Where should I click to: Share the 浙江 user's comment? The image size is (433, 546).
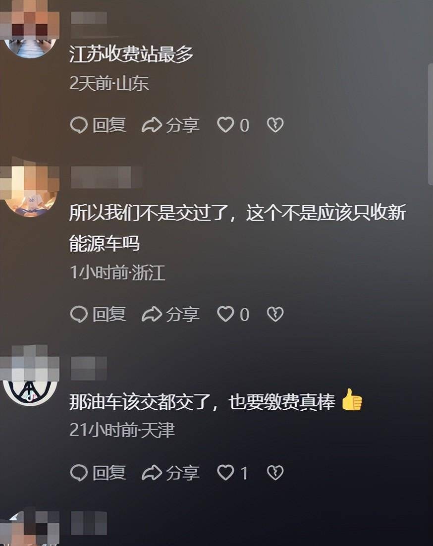click(x=170, y=315)
